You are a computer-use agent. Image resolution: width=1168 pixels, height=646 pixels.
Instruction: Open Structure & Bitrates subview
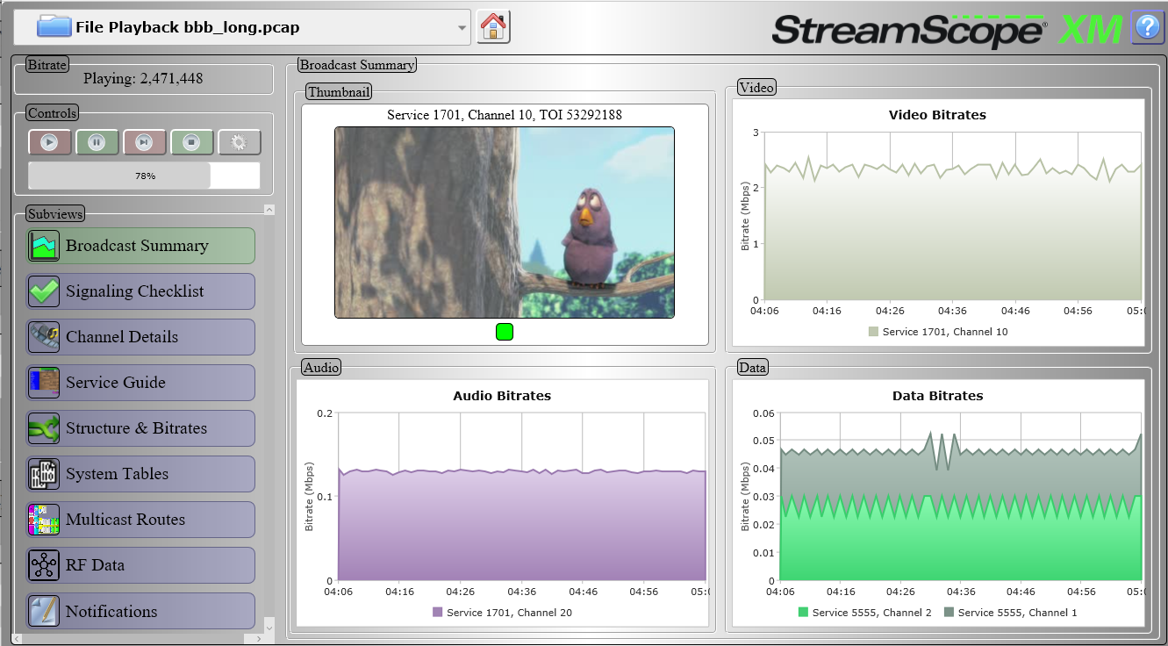click(x=140, y=428)
